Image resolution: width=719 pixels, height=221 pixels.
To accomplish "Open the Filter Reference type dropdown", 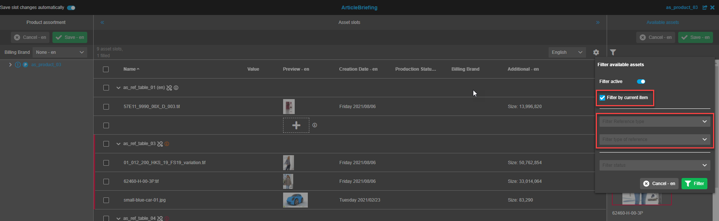I will 655,122.
